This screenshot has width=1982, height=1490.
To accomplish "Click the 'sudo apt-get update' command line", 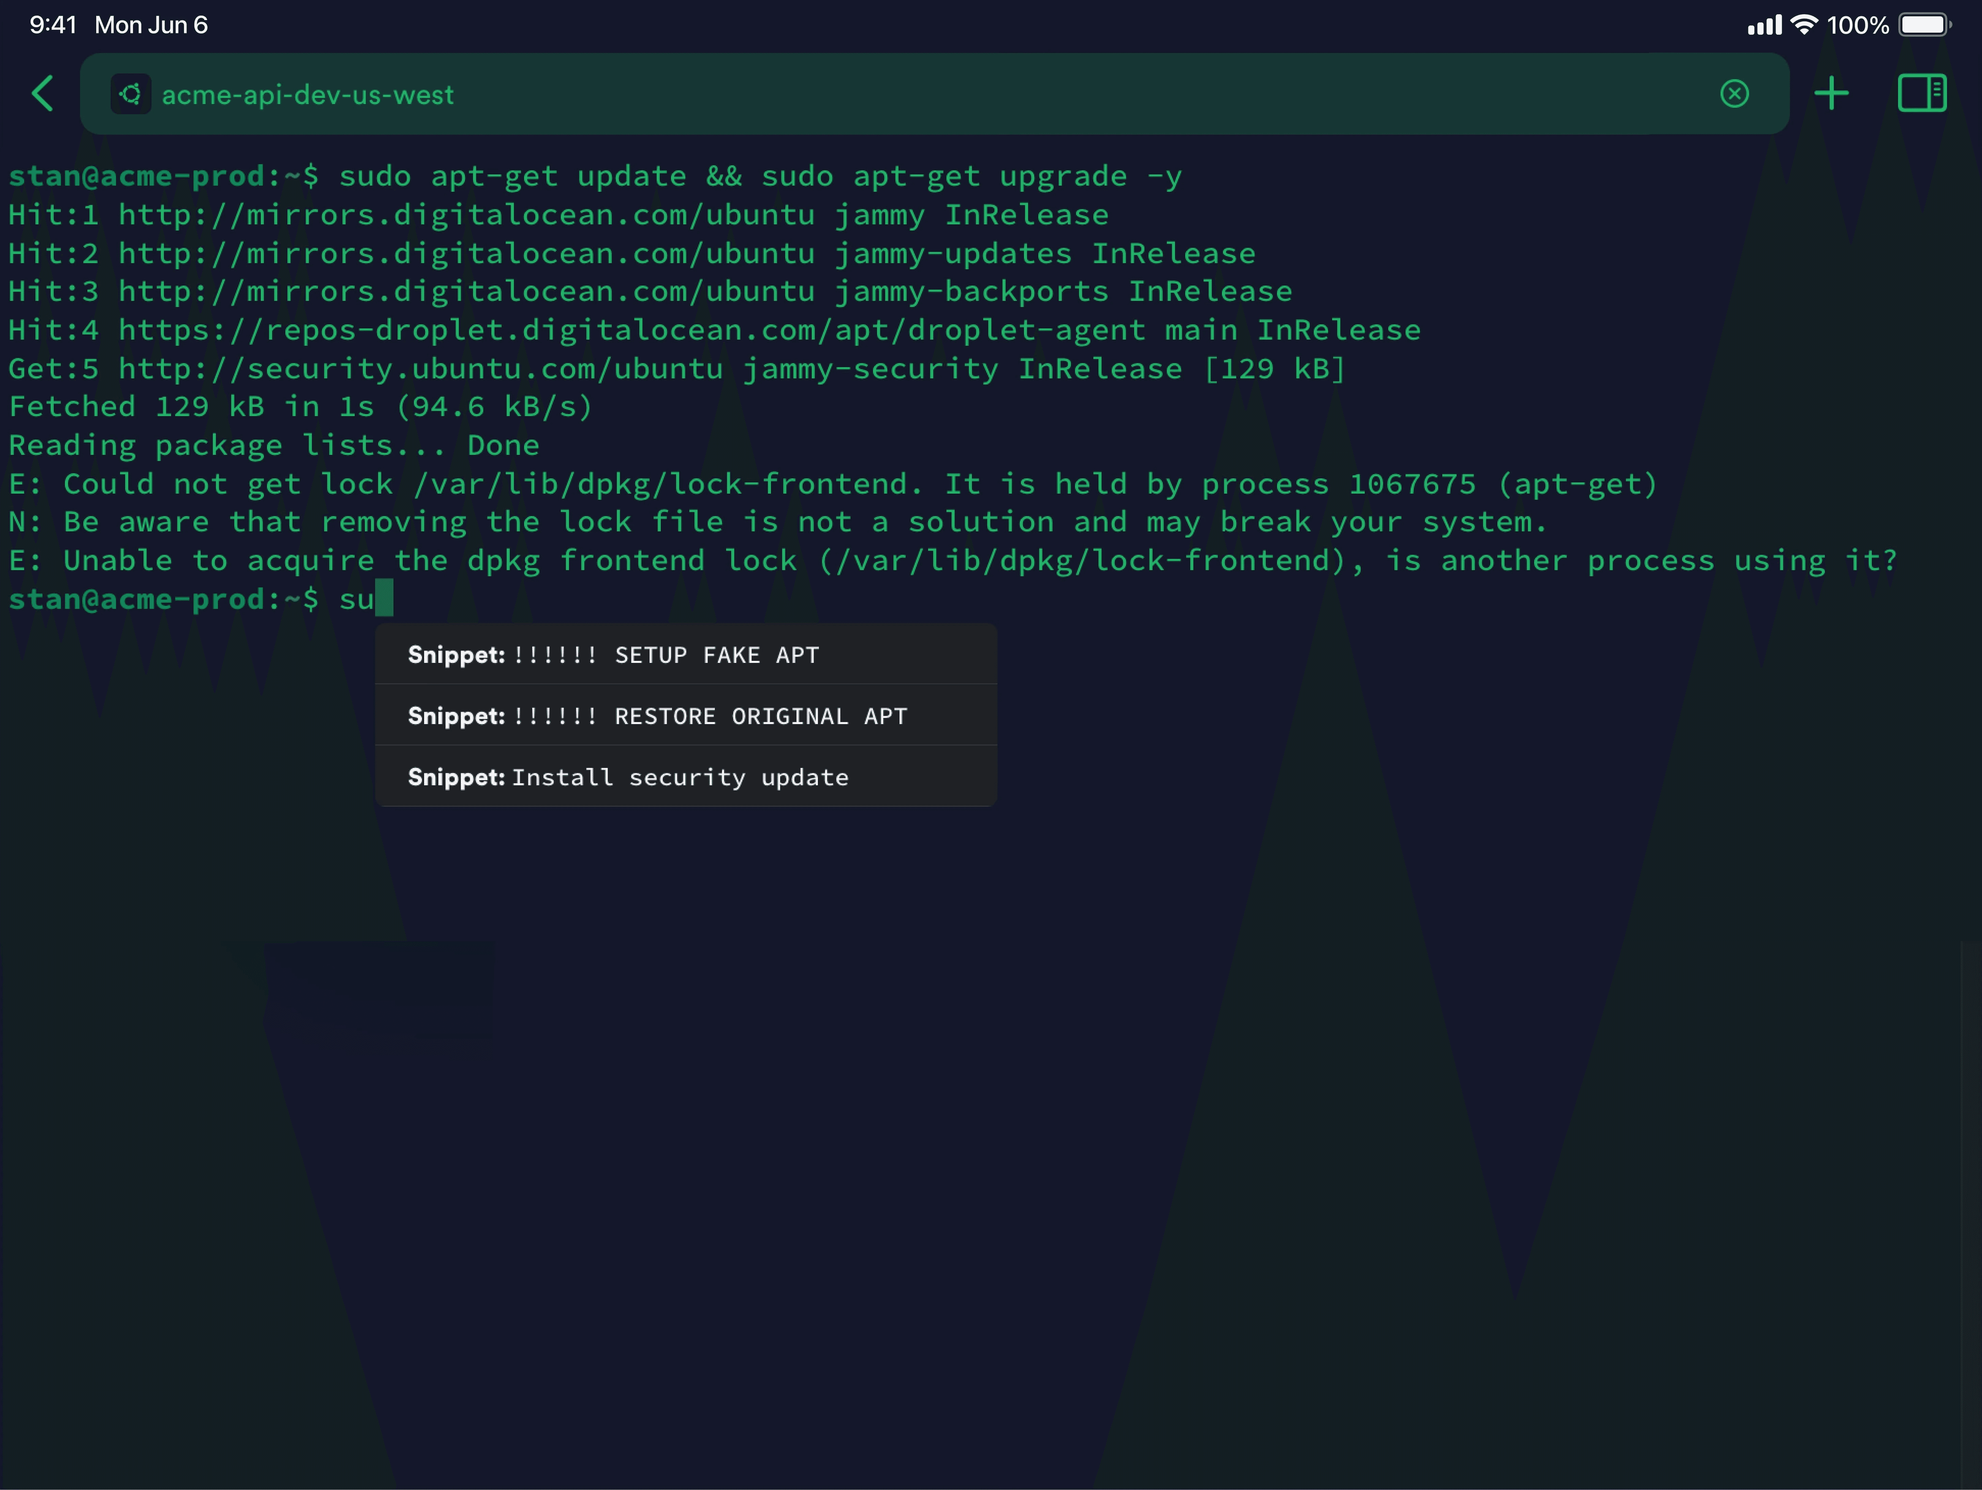I will (x=596, y=176).
